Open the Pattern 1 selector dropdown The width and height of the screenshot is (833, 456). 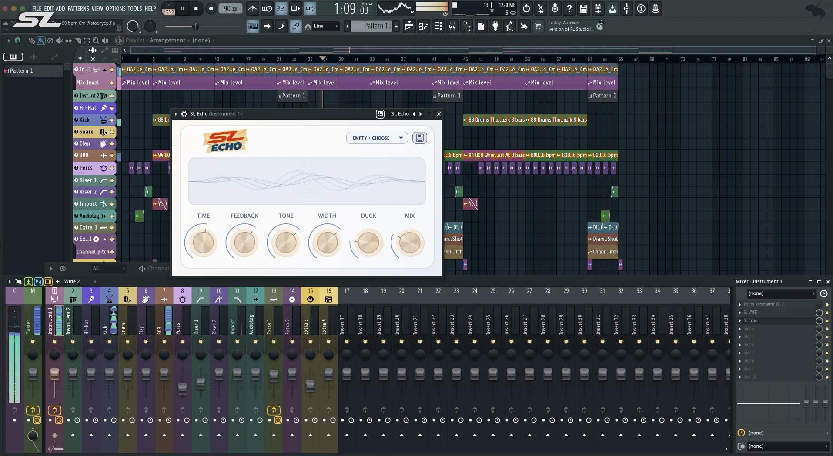point(371,26)
